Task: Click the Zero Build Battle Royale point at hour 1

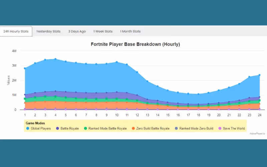Action: (25, 103)
